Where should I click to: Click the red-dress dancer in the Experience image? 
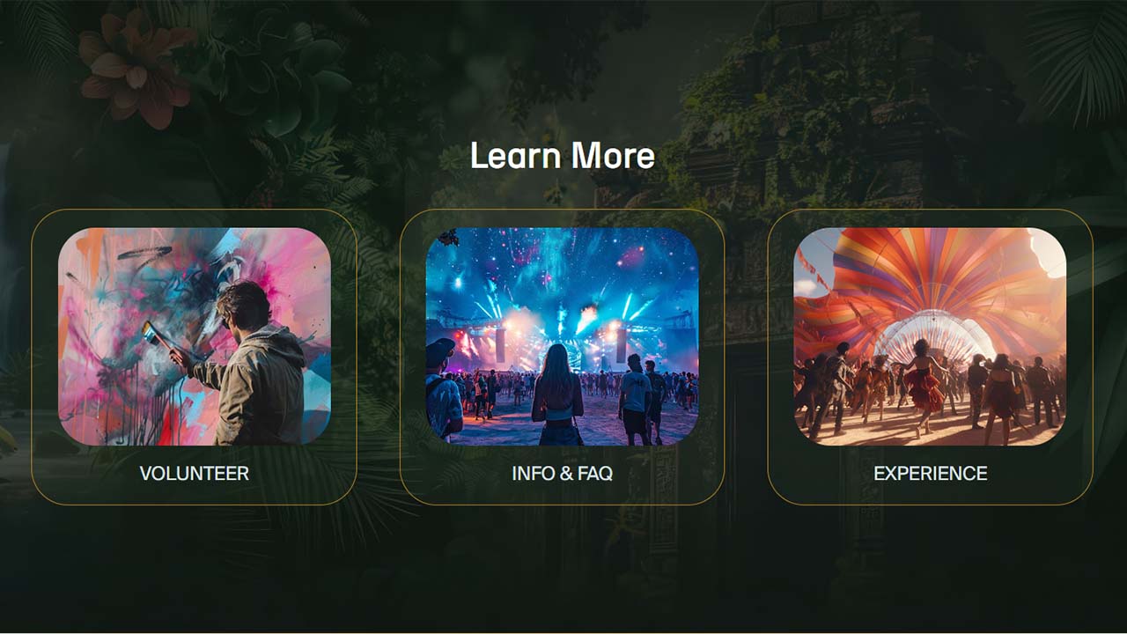click(x=924, y=387)
